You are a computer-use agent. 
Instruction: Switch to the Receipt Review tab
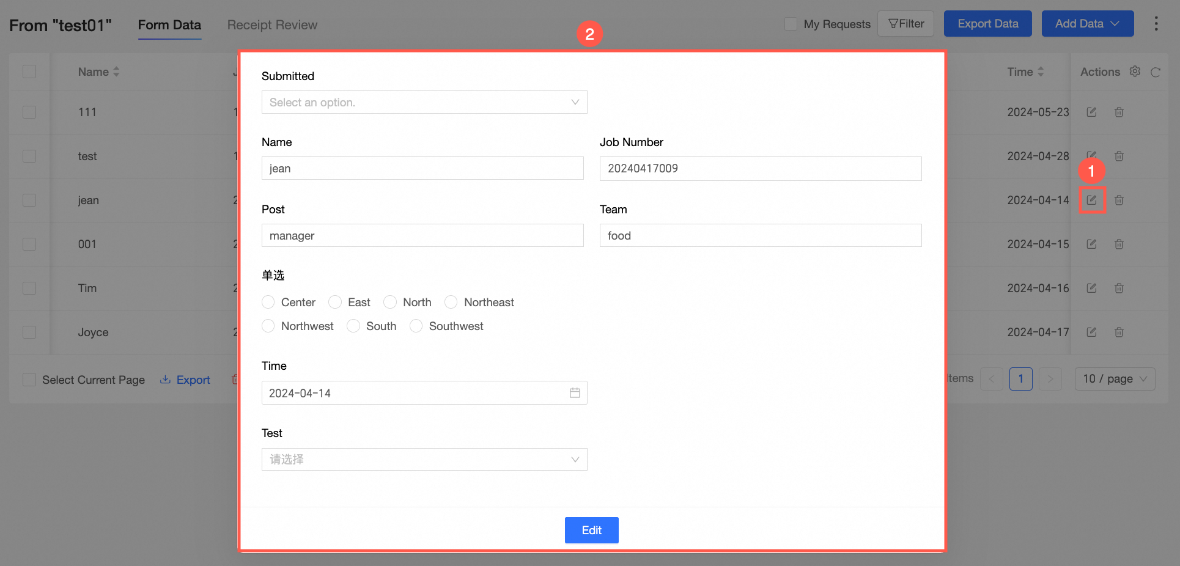272,25
